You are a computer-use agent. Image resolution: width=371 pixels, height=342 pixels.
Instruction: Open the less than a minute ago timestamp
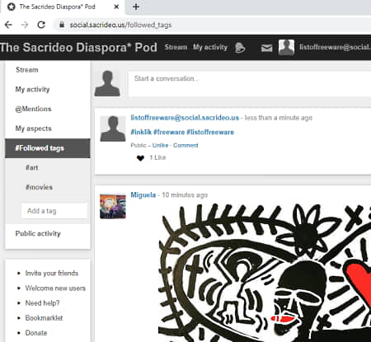click(279, 118)
